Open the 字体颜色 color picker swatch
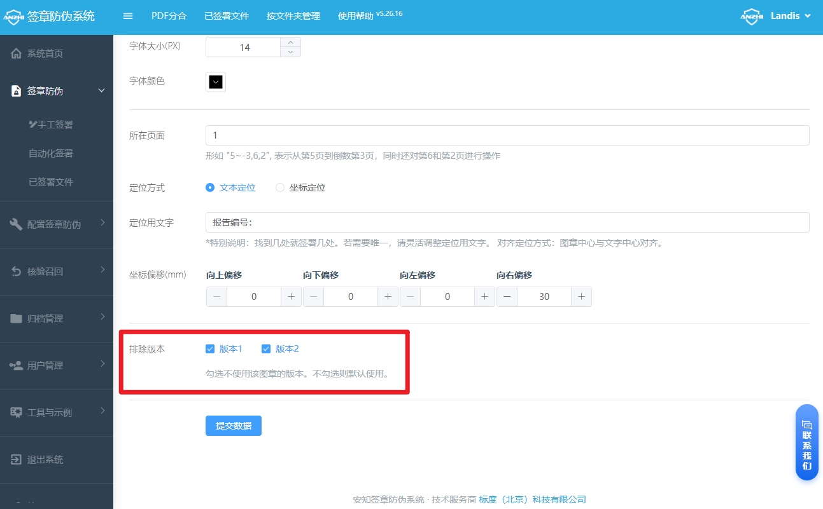The width and height of the screenshot is (823, 509). tap(216, 82)
